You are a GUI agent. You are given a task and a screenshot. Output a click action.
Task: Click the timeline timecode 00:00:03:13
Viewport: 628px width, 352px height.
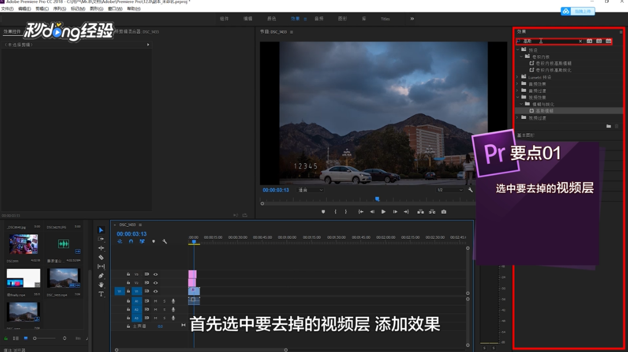coord(132,234)
